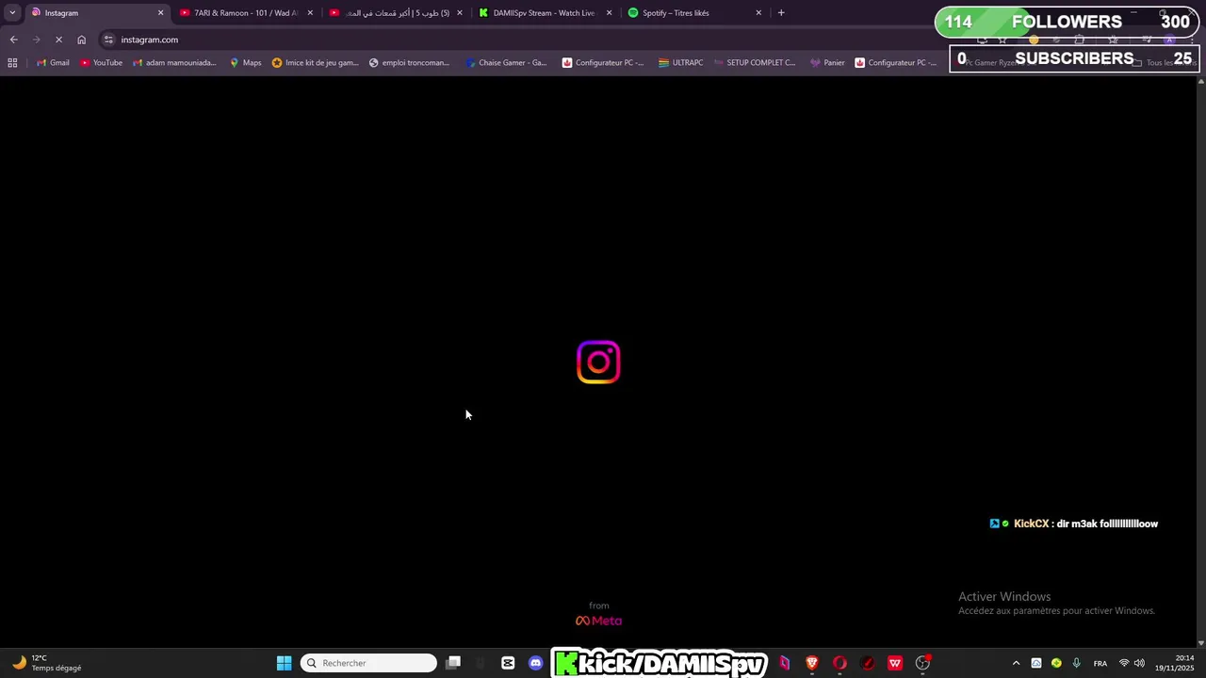1206x678 pixels.
Task: Open the Wi-Fi network tray icon
Action: pos(1123,663)
